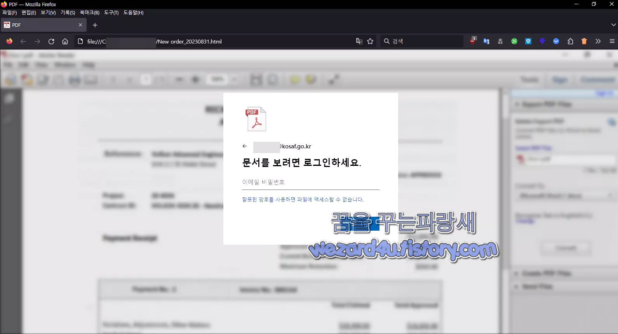Open the Extensions puzzle piece menu
This screenshot has height=334, width=618.
coord(570,41)
